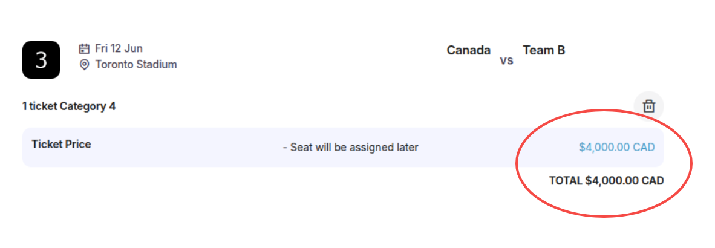Click the calendar icon beside the date
This screenshot has height=248, width=715.
coord(85,48)
